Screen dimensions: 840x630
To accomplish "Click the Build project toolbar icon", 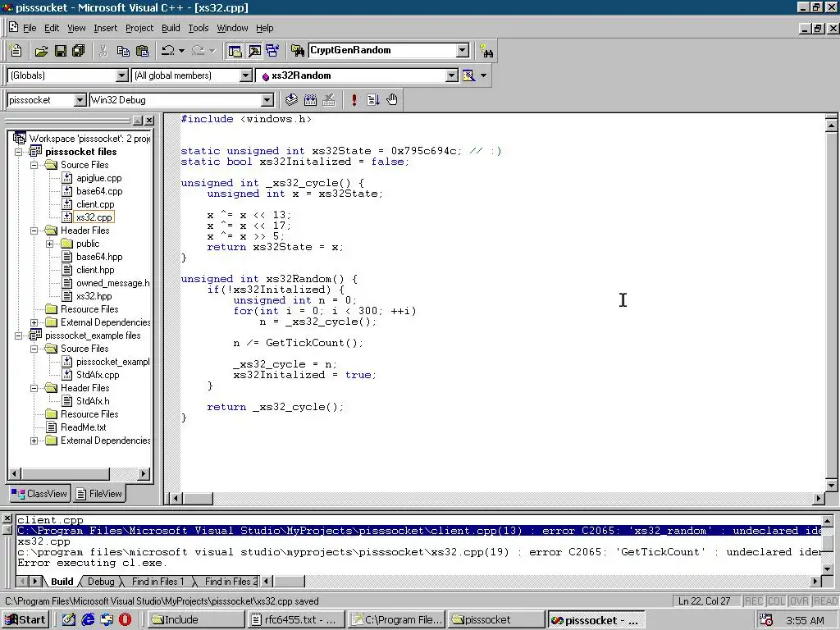I will pos(310,99).
